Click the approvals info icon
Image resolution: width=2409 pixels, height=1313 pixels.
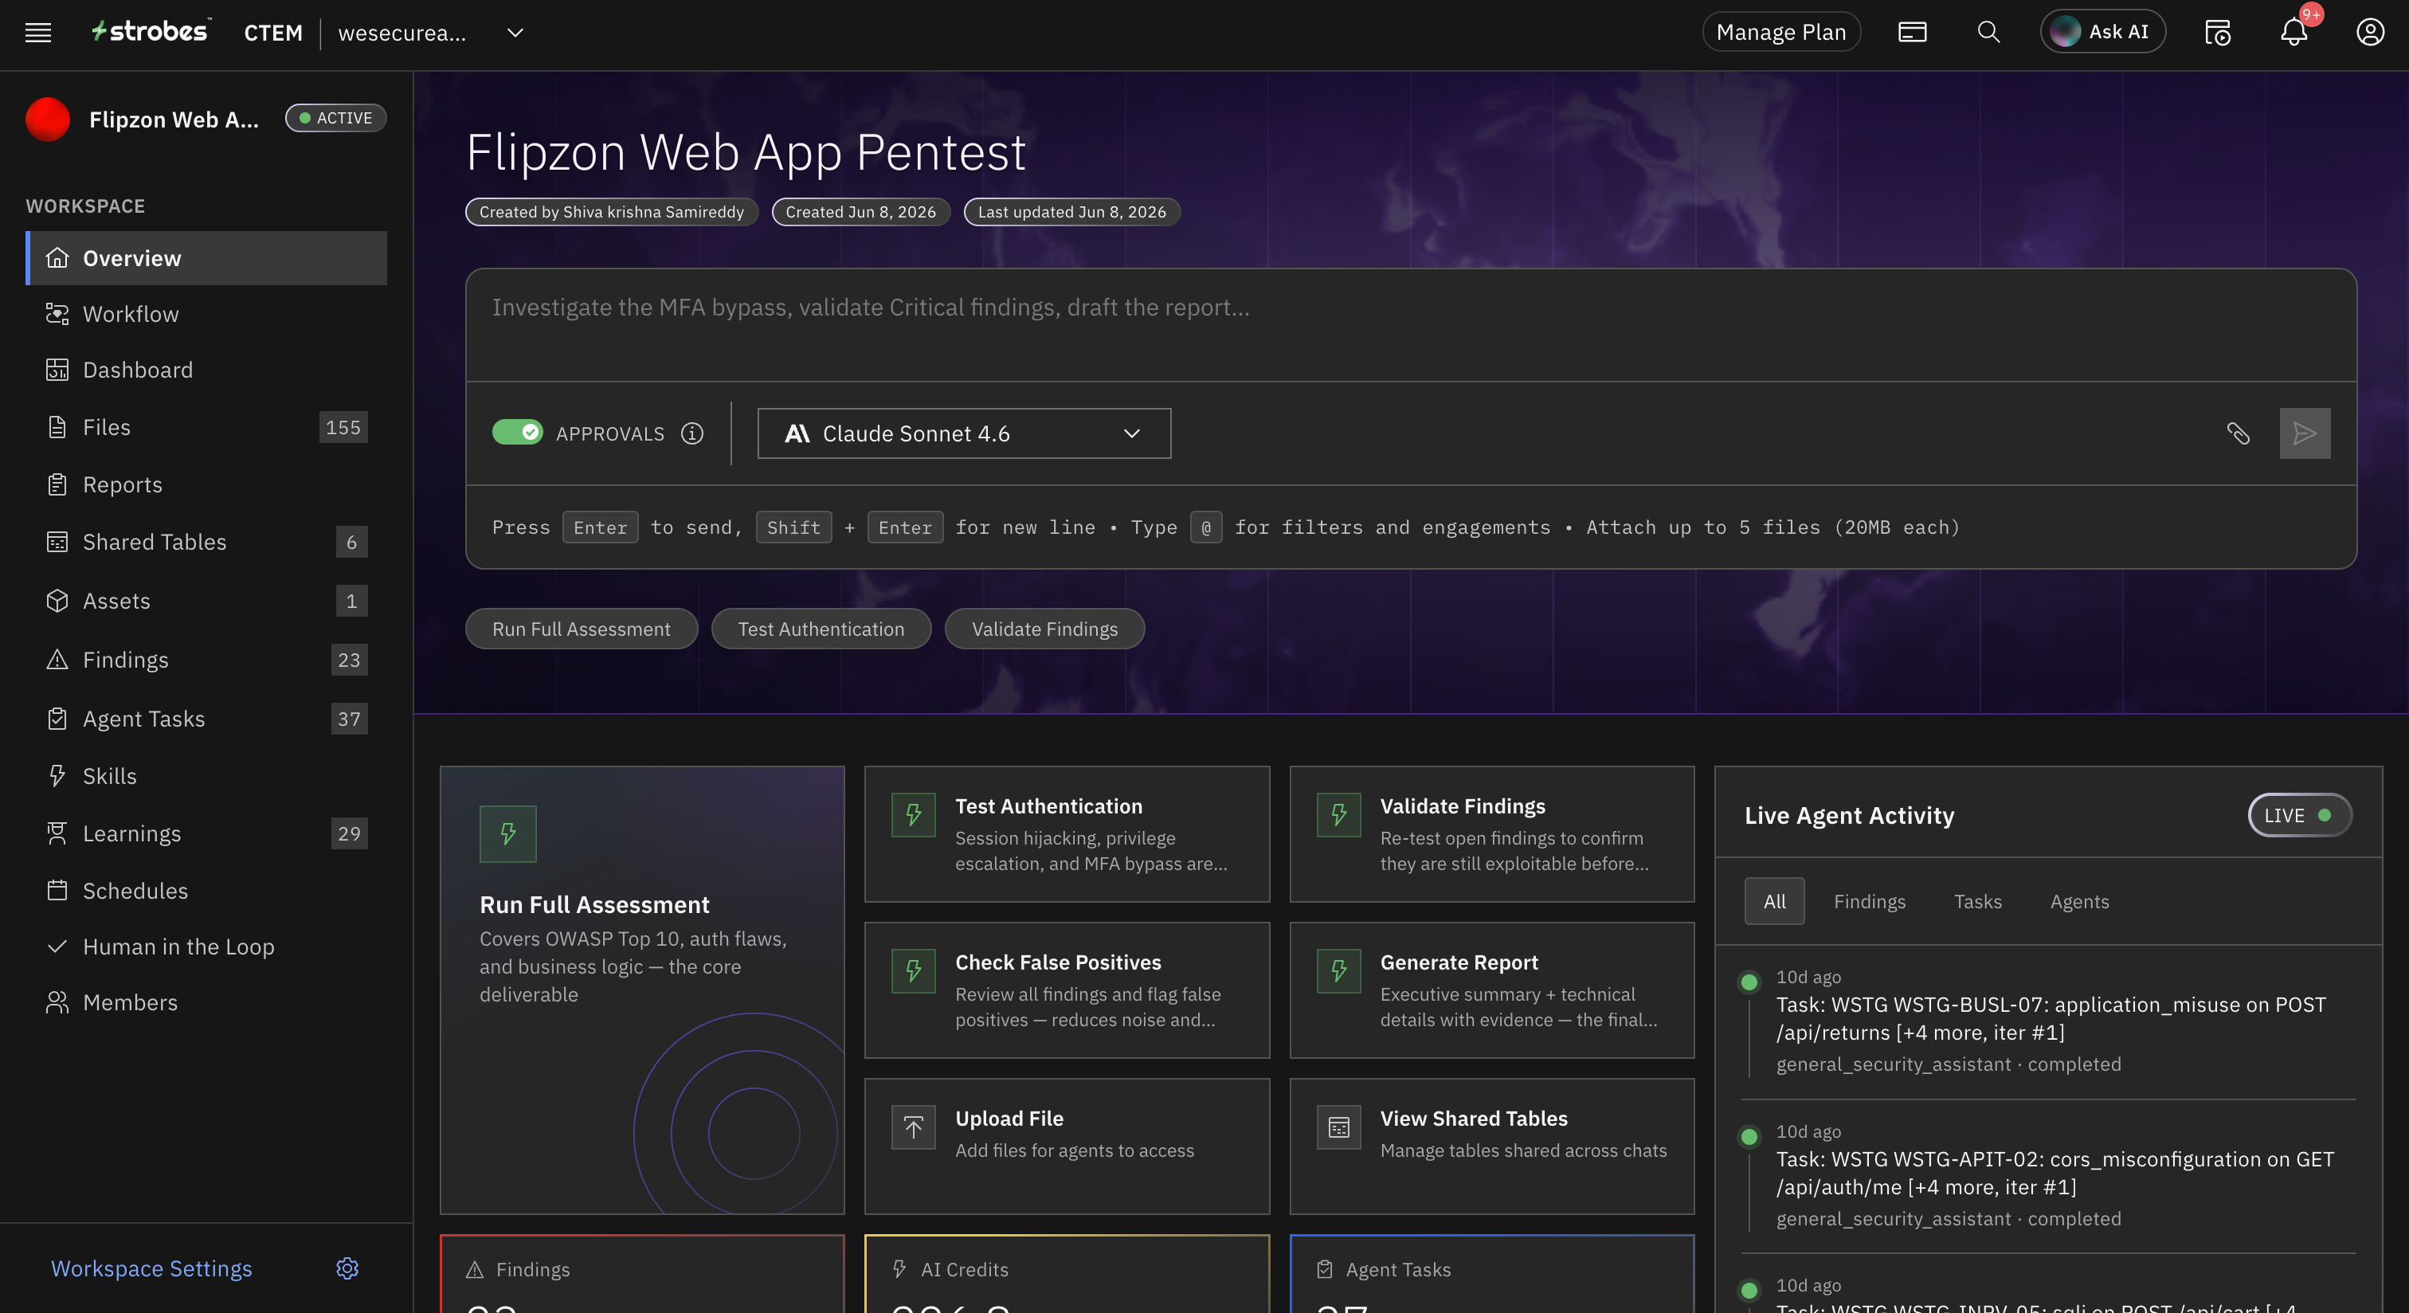pos(692,433)
